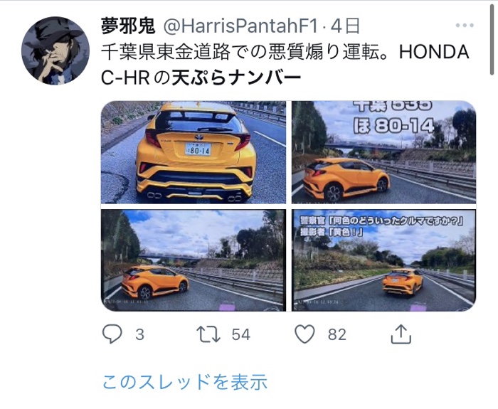
Task: Open the user avatar with hat
Action: tap(55, 51)
